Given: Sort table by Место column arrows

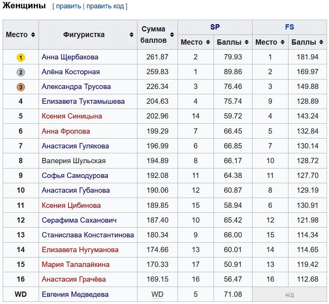Looking at the screenshot, I should (x=33, y=34).
